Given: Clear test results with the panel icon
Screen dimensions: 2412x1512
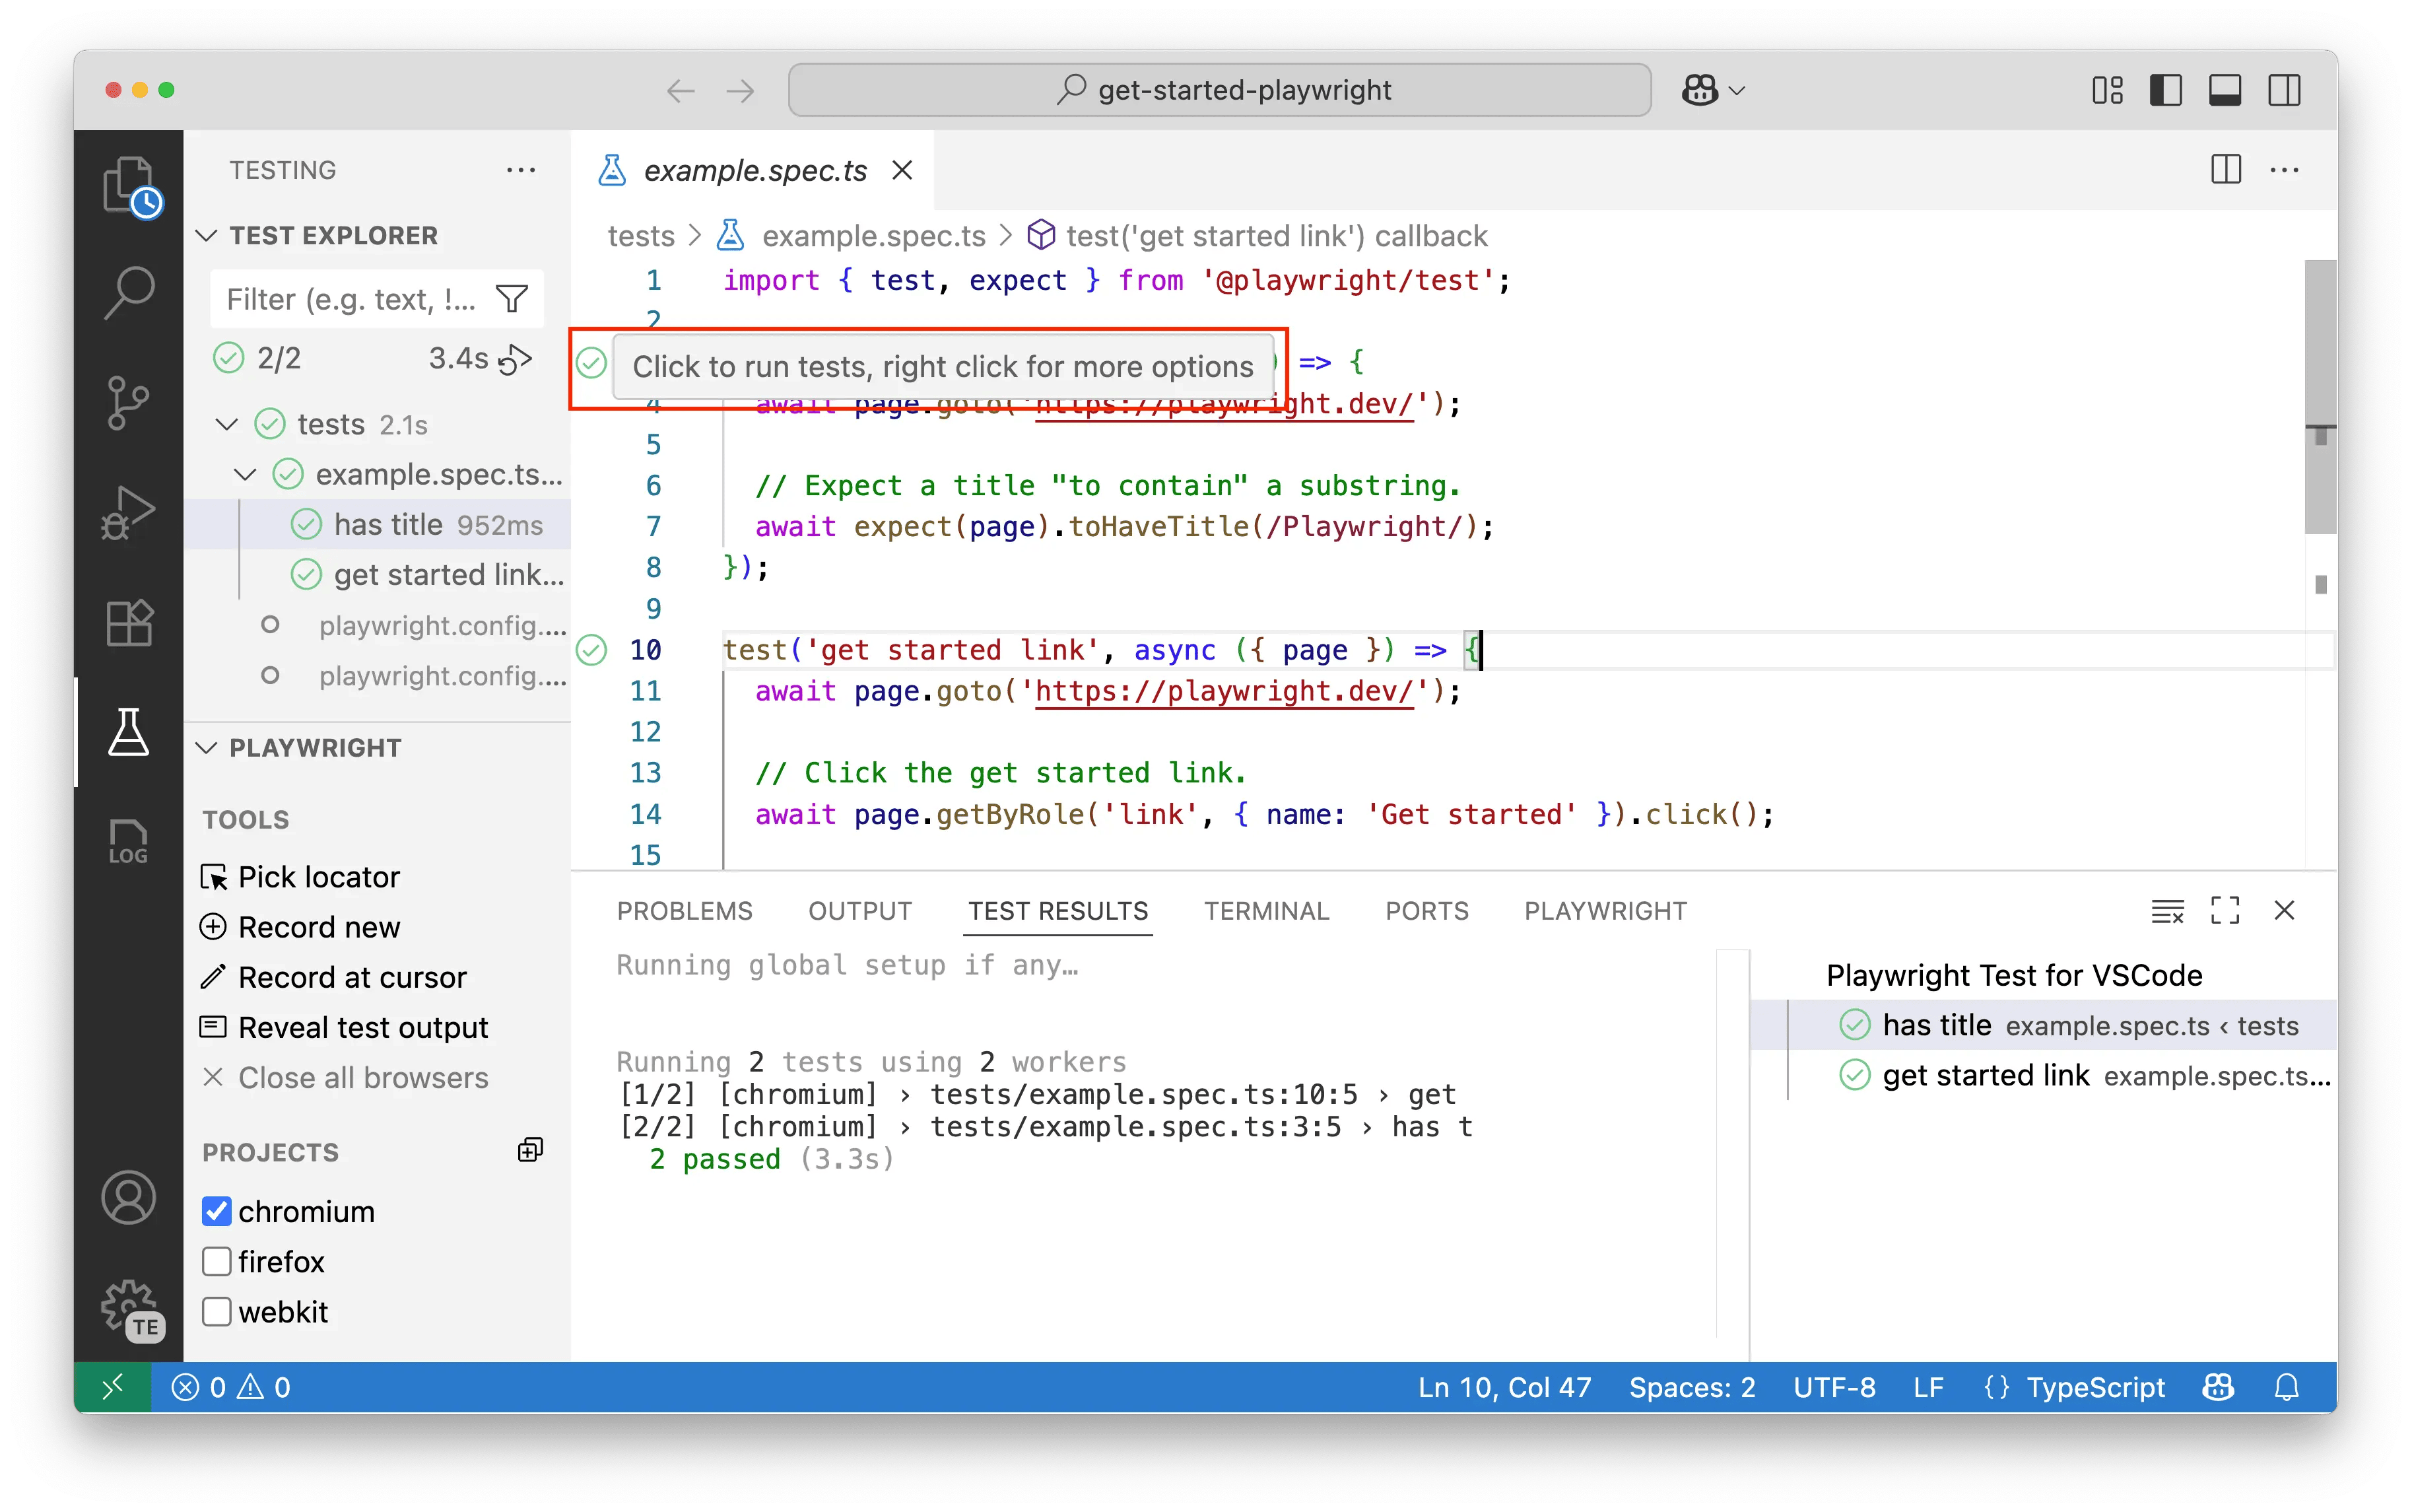Looking at the screenshot, I should coord(2168,910).
